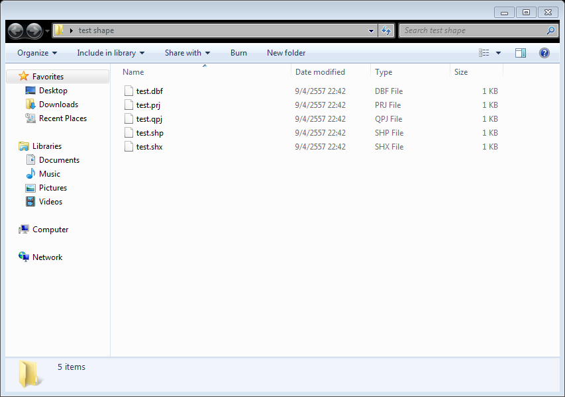Image resolution: width=565 pixels, height=397 pixels.
Task: Expand the breadcrumb arrow before 'test shape'
Action: [x=71, y=30]
